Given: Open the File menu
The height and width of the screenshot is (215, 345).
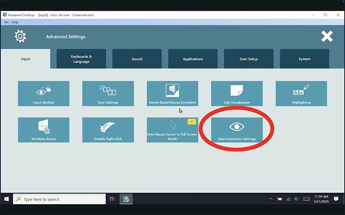Looking at the screenshot, I should point(6,22).
